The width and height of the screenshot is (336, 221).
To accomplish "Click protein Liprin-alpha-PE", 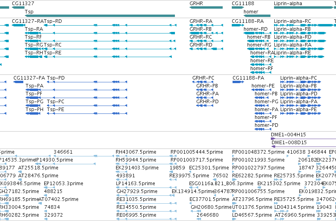I will pyautogui.click(x=298, y=110).
